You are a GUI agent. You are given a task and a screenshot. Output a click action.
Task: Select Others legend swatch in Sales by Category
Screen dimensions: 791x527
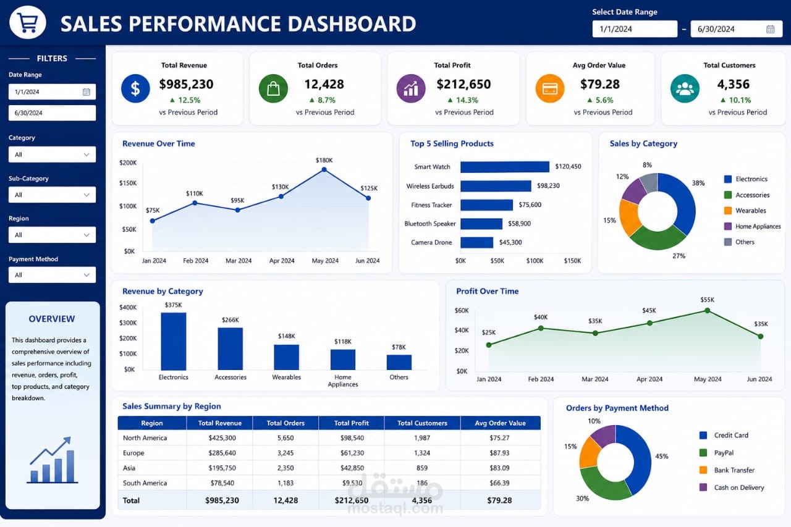728,242
